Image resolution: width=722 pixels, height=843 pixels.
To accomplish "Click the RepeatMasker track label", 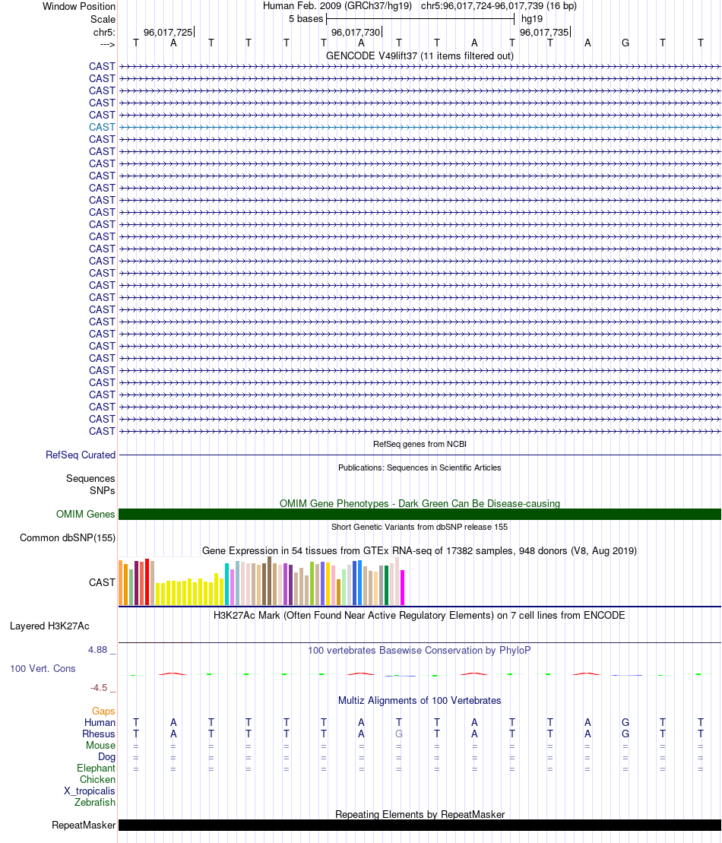I will point(84,826).
